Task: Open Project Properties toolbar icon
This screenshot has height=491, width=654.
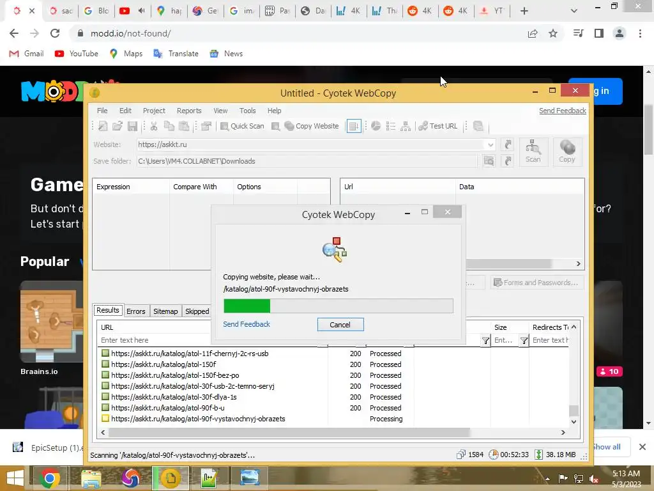Action: click(x=206, y=126)
